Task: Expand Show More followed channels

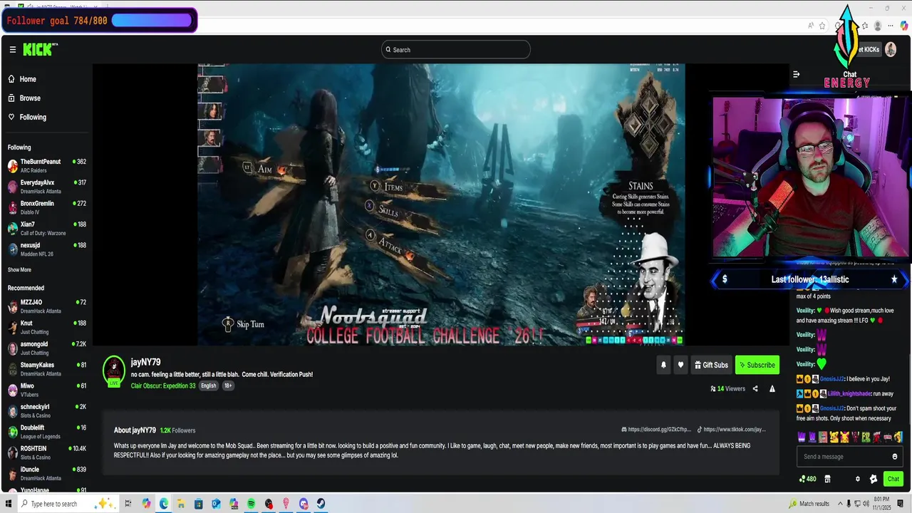Action: (x=19, y=270)
